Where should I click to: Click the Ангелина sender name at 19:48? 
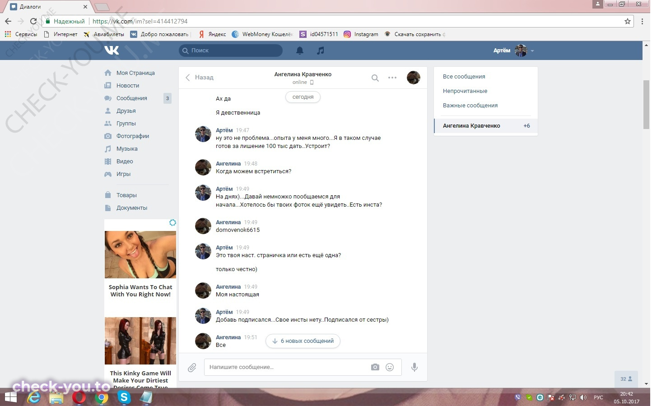coord(228,164)
